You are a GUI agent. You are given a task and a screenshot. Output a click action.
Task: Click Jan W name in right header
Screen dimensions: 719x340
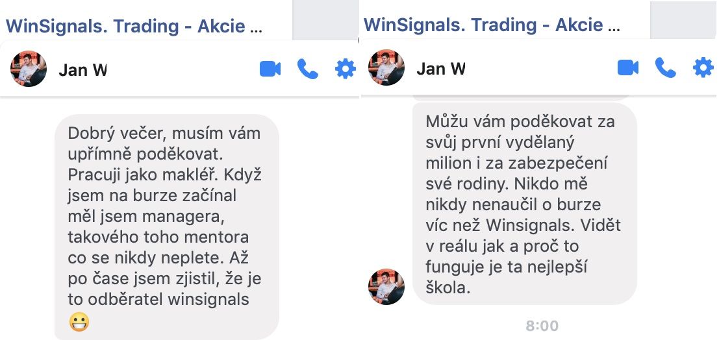[440, 69]
